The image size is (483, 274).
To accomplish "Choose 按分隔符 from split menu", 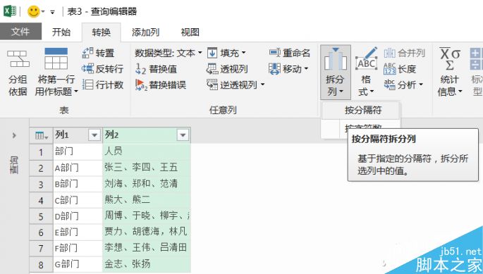I will [x=361, y=110].
